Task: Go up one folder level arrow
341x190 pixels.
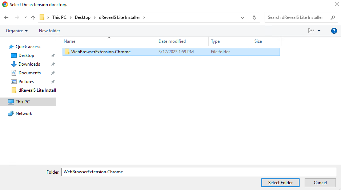Action: click(x=33, y=17)
